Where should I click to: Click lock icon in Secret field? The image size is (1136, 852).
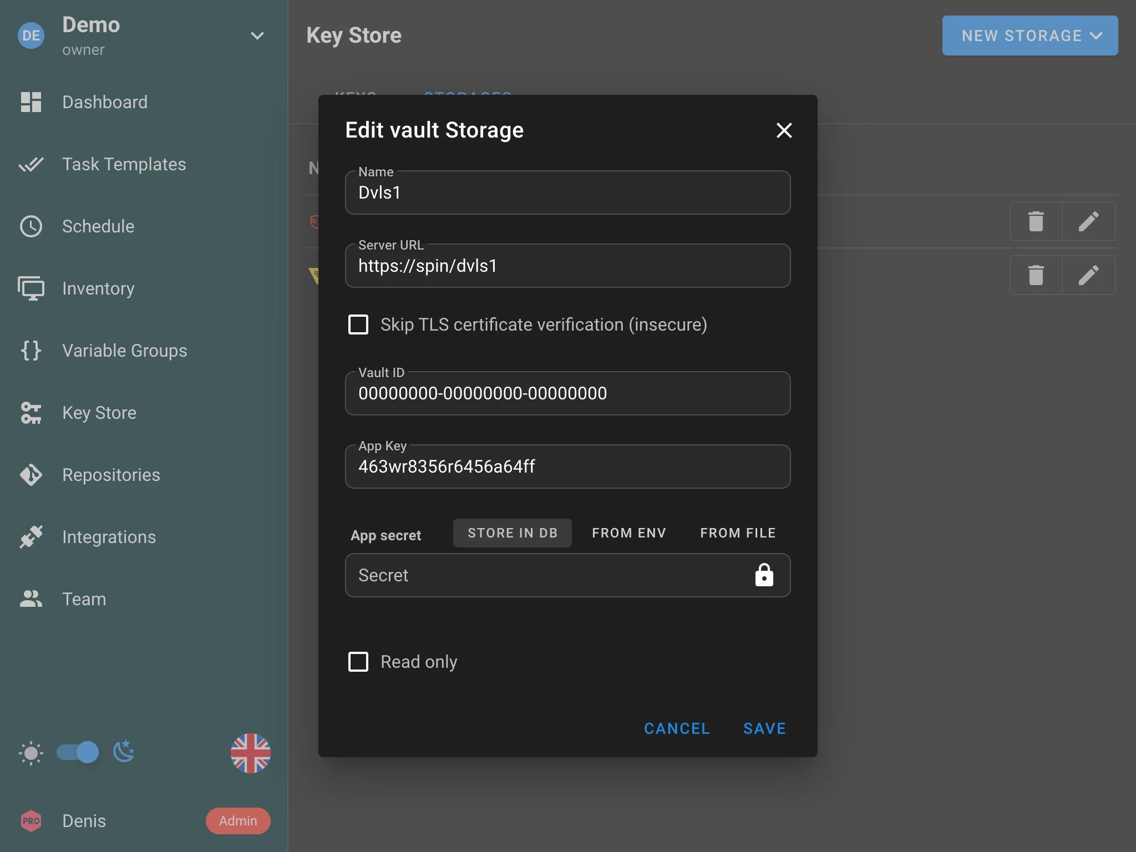pyautogui.click(x=764, y=575)
